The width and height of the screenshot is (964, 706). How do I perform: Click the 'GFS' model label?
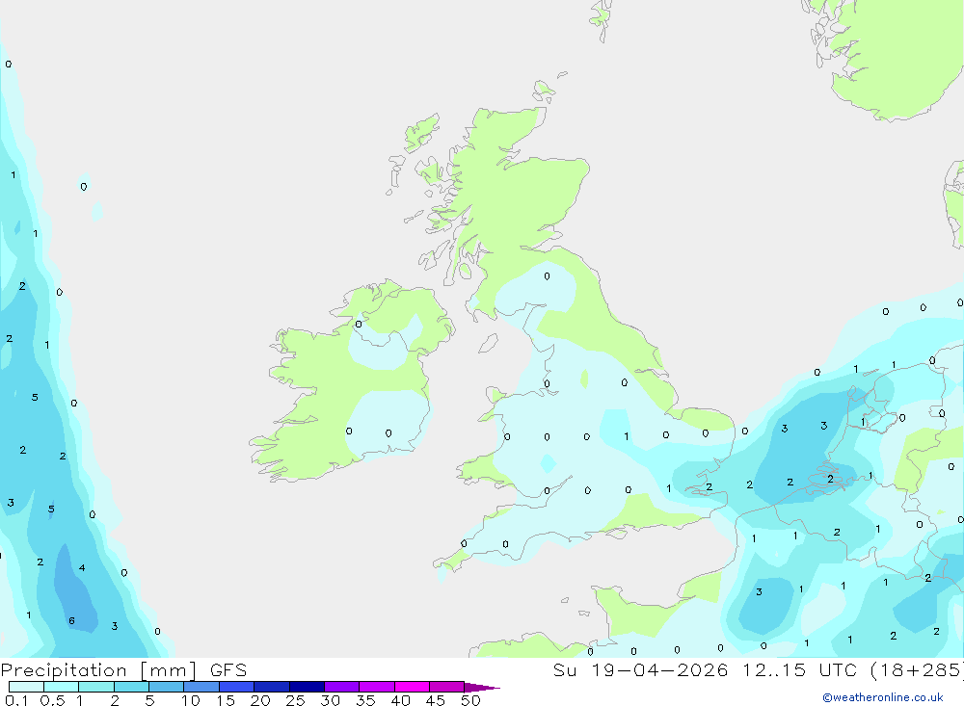click(228, 670)
